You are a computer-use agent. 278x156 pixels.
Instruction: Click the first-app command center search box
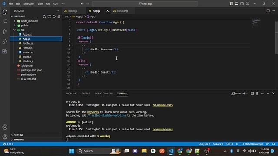[x=145, y=4]
